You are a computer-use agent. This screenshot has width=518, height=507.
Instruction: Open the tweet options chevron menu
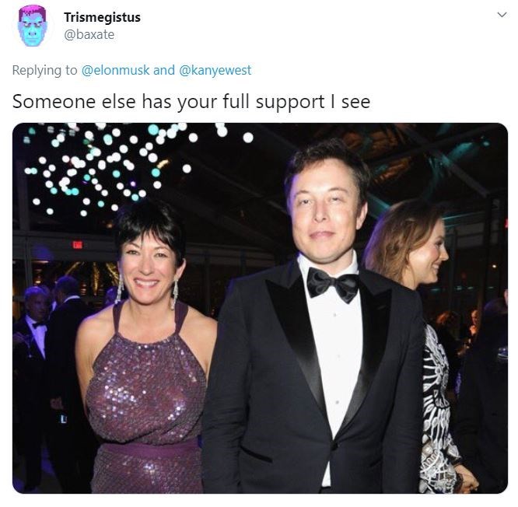coord(502,15)
